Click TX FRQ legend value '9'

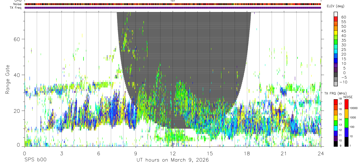pos(340,146)
